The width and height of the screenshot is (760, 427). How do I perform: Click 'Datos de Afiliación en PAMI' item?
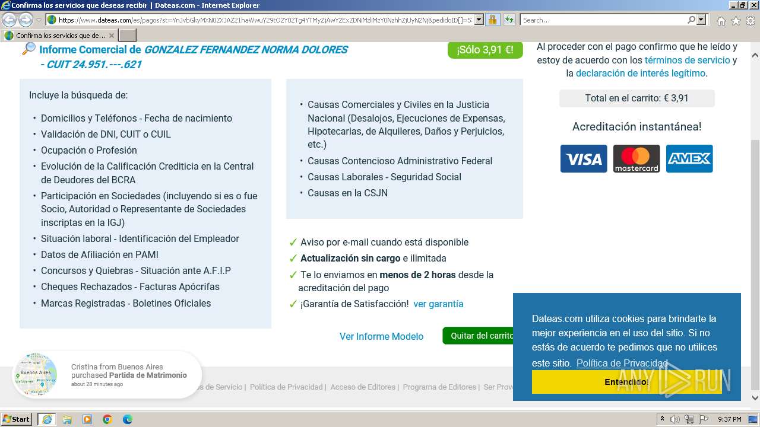(x=100, y=254)
